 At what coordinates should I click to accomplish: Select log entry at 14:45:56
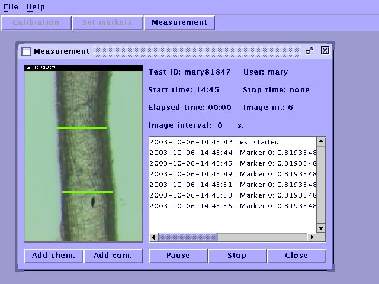point(233,206)
